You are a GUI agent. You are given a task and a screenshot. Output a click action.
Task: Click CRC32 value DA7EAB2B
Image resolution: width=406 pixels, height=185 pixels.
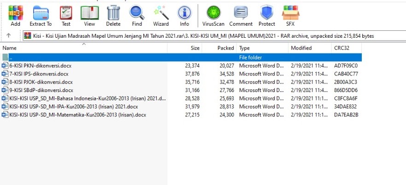pyautogui.click(x=346, y=115)
